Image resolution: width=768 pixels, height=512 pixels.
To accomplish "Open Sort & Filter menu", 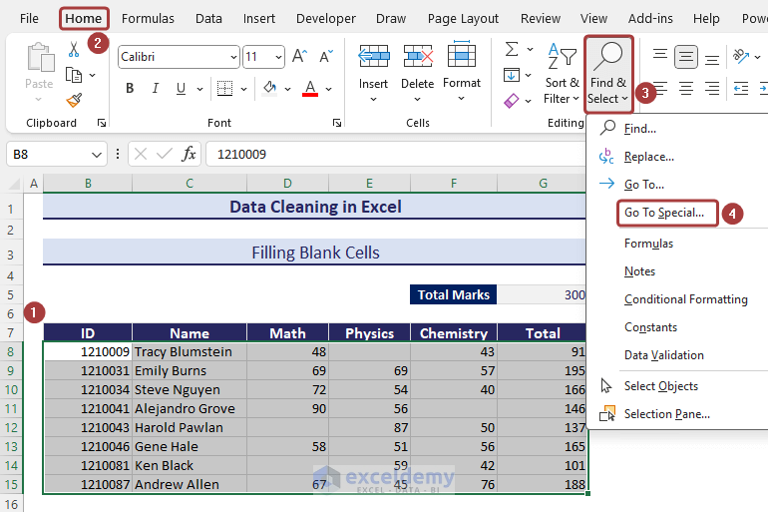I will pos(562,74).
